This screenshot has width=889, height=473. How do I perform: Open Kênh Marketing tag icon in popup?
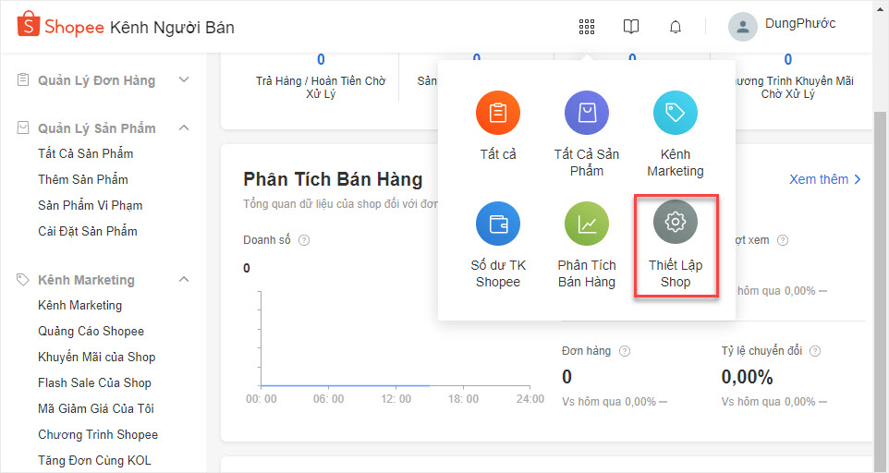tap(676, 112)
